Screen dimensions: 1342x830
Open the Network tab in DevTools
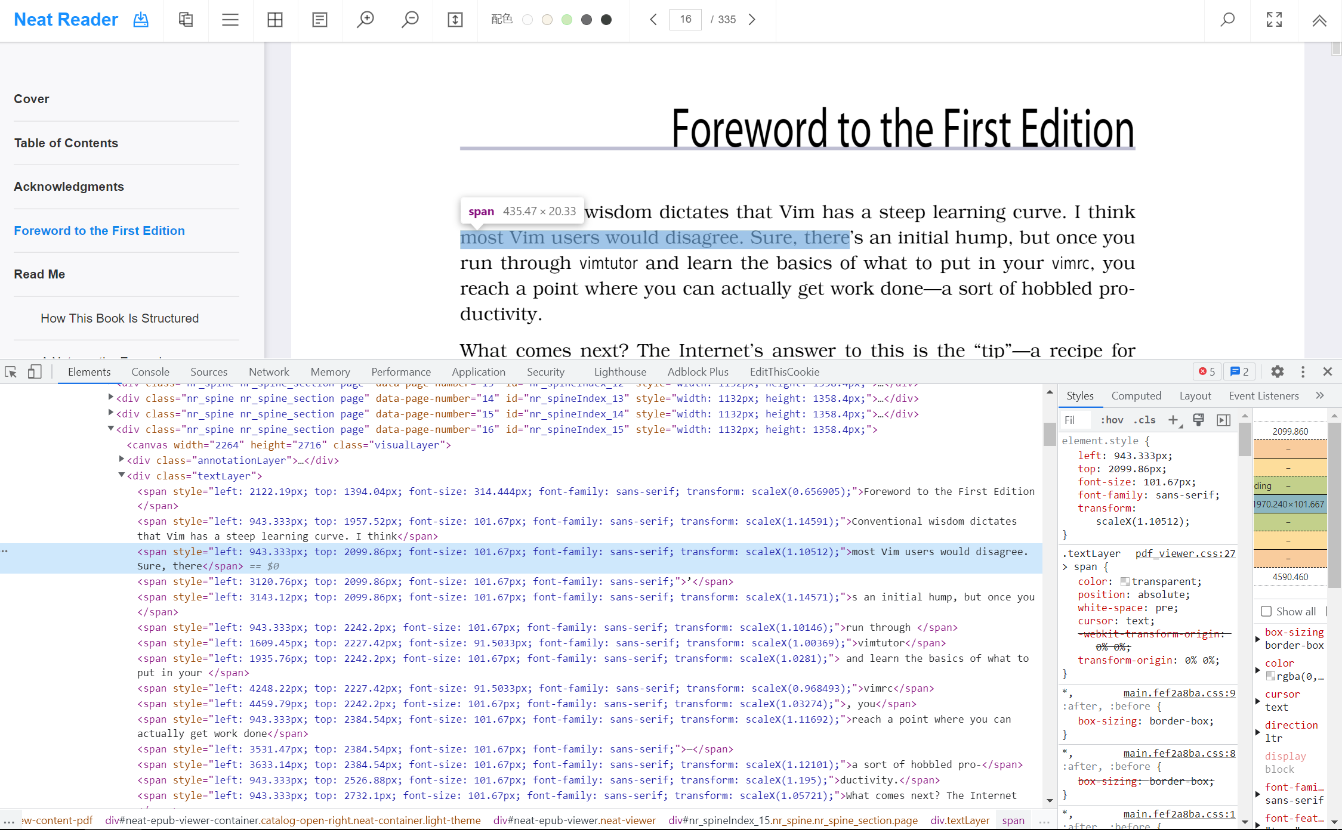[x=269, y=371]
